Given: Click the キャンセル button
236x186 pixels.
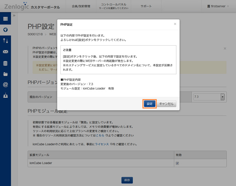Looking at the screenshot, I should 167,104.
